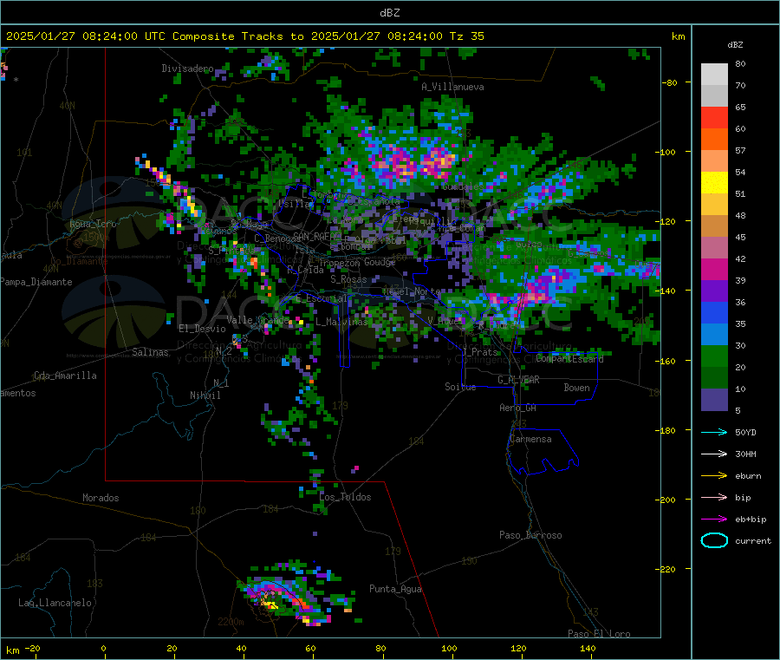Click the Salinas map label
The width and height of the screenshot is (780, 660).
[x=150, y=352]
